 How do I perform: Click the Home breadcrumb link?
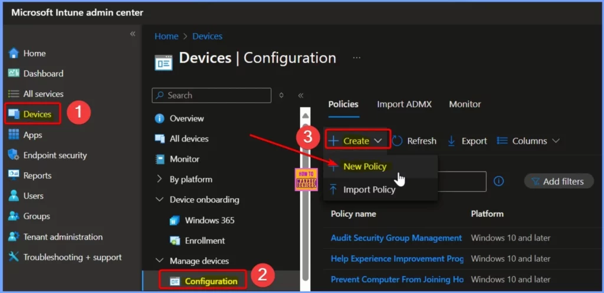[x=166, y=36]
